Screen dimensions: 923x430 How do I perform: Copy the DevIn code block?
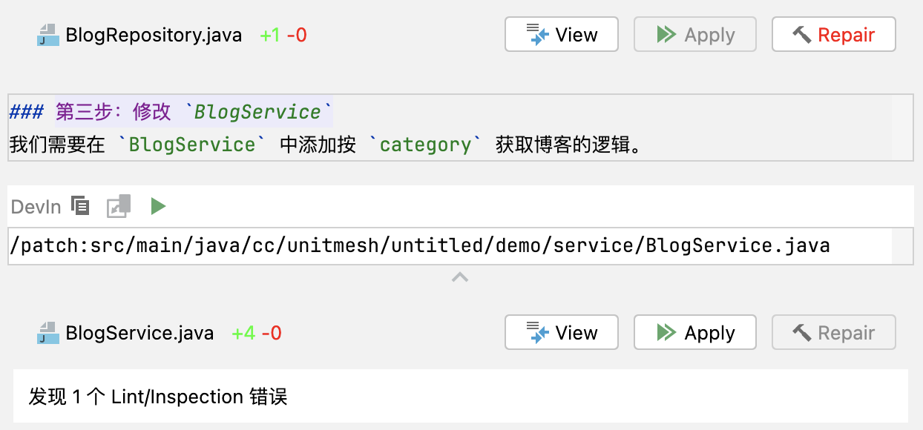coord(80,205)
